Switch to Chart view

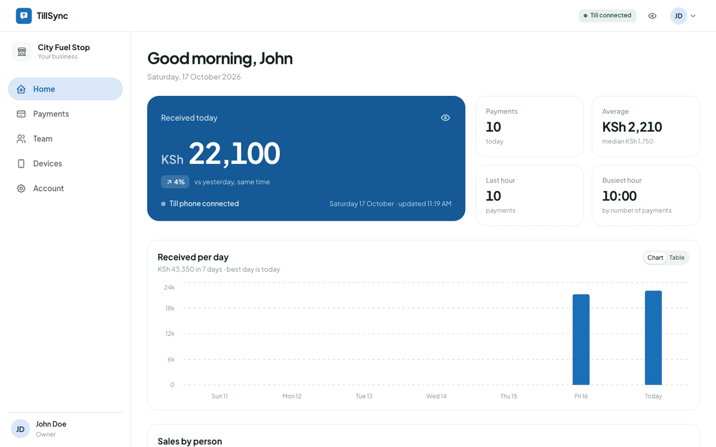click(x=655, y=257)
